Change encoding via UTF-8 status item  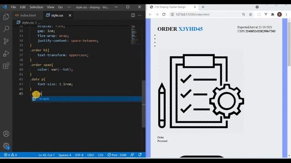coord(79,155)
